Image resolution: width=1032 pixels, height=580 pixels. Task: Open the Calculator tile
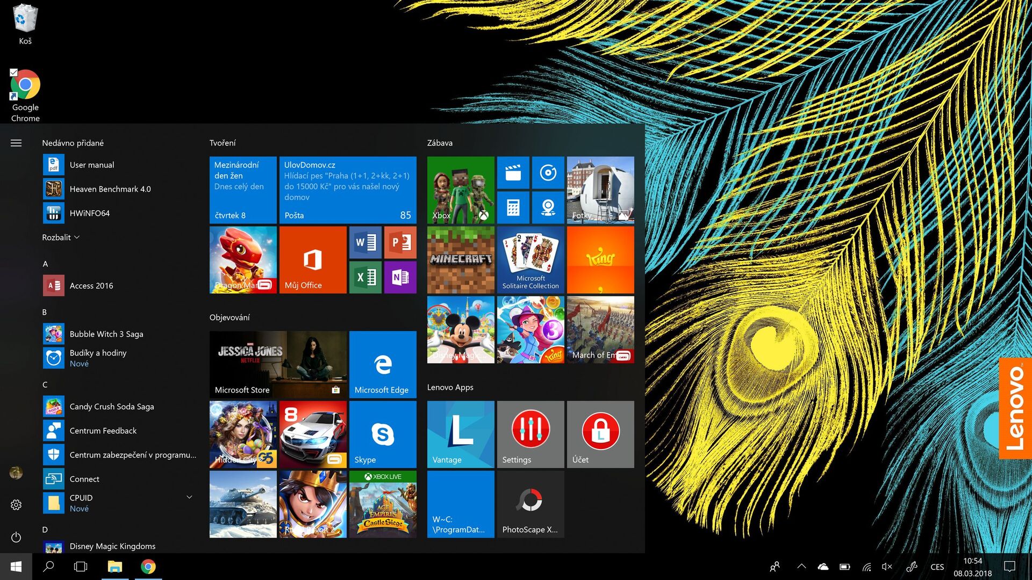[513, 207]
